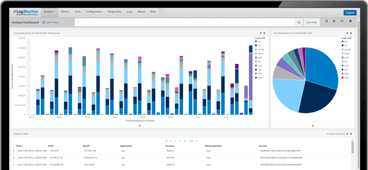The image size is (368, 170).
Task: Go to page 5 of the table
Action: tap(185, 141)
